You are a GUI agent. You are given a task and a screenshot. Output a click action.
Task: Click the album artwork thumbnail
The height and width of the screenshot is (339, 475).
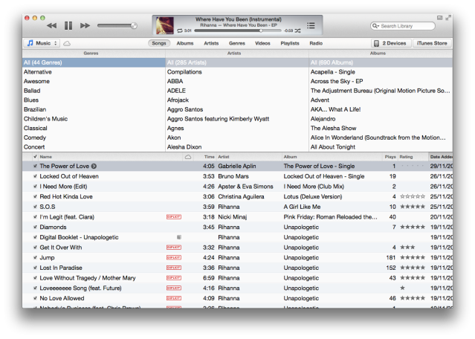164,25
